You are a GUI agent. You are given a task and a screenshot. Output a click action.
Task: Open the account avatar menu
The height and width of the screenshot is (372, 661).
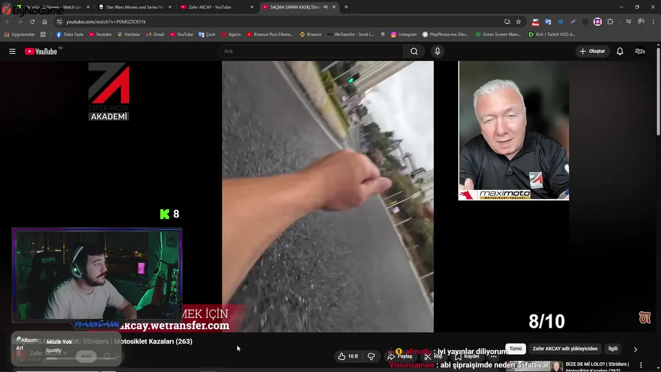[640, 51]
